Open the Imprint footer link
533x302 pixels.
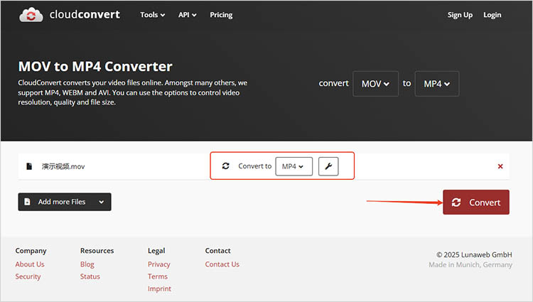click(x=159, y=288)
